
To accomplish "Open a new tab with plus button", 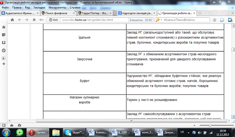I will click(200, 13).
